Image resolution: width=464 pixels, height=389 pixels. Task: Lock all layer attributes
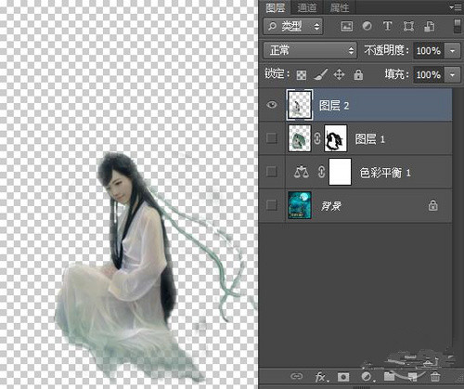coord(358,74)
